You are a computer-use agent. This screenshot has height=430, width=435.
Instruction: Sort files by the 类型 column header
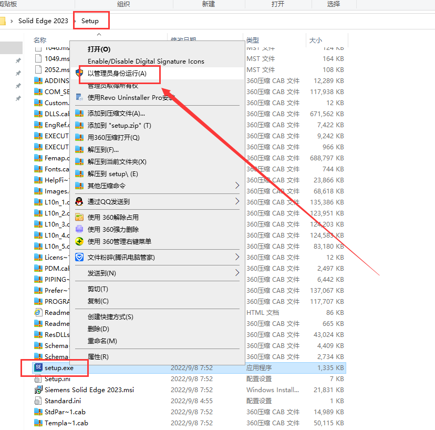point(253,40)
